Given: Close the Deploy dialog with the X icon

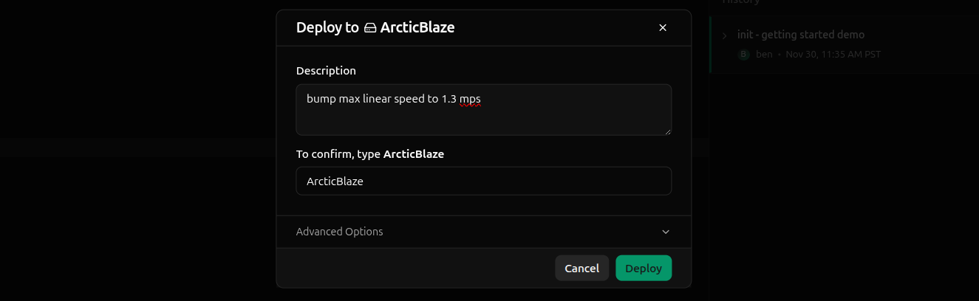Looking at the screenshot, I should coord(663,28).
